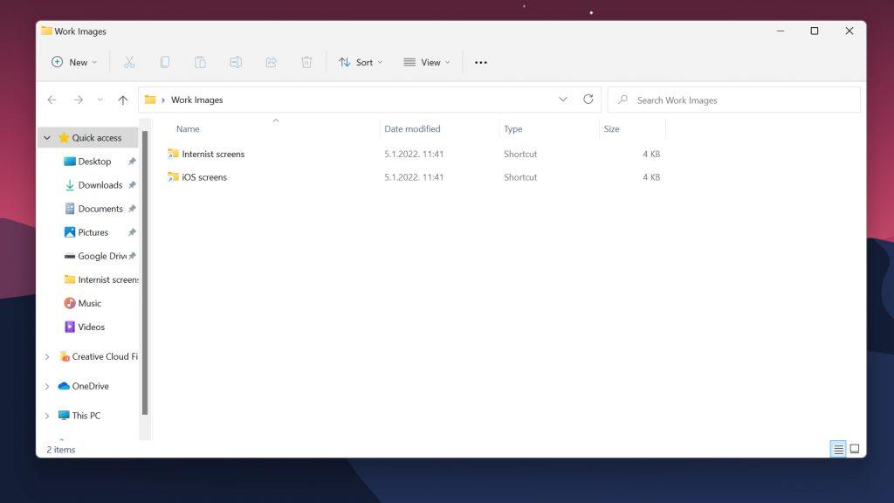Select the Internist screens file name

(x=213, y=154)
